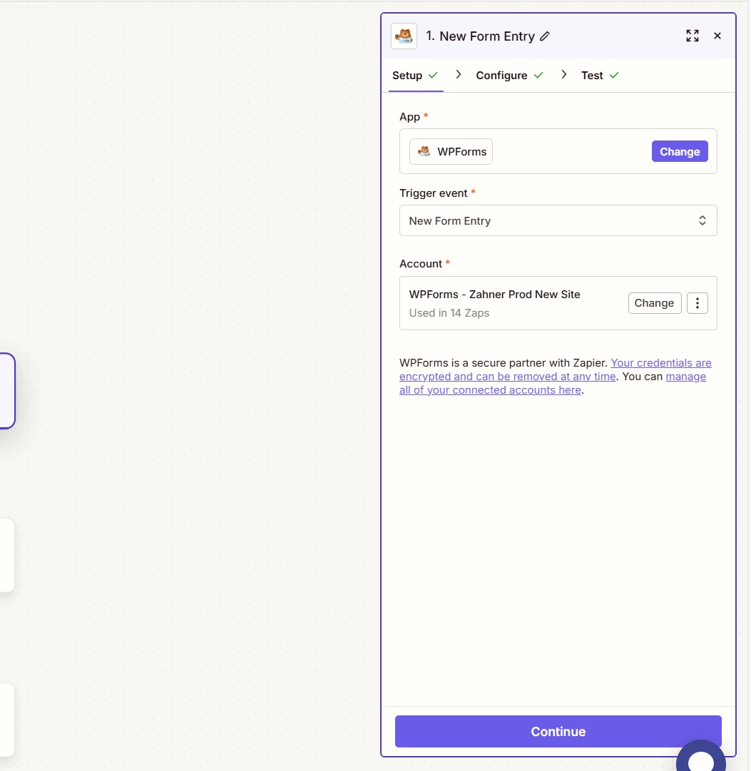Viewport: 751px width, 771px height.
Task: Open account options three-dot menu
Action: pyautogui.click(x=698, y=303)
